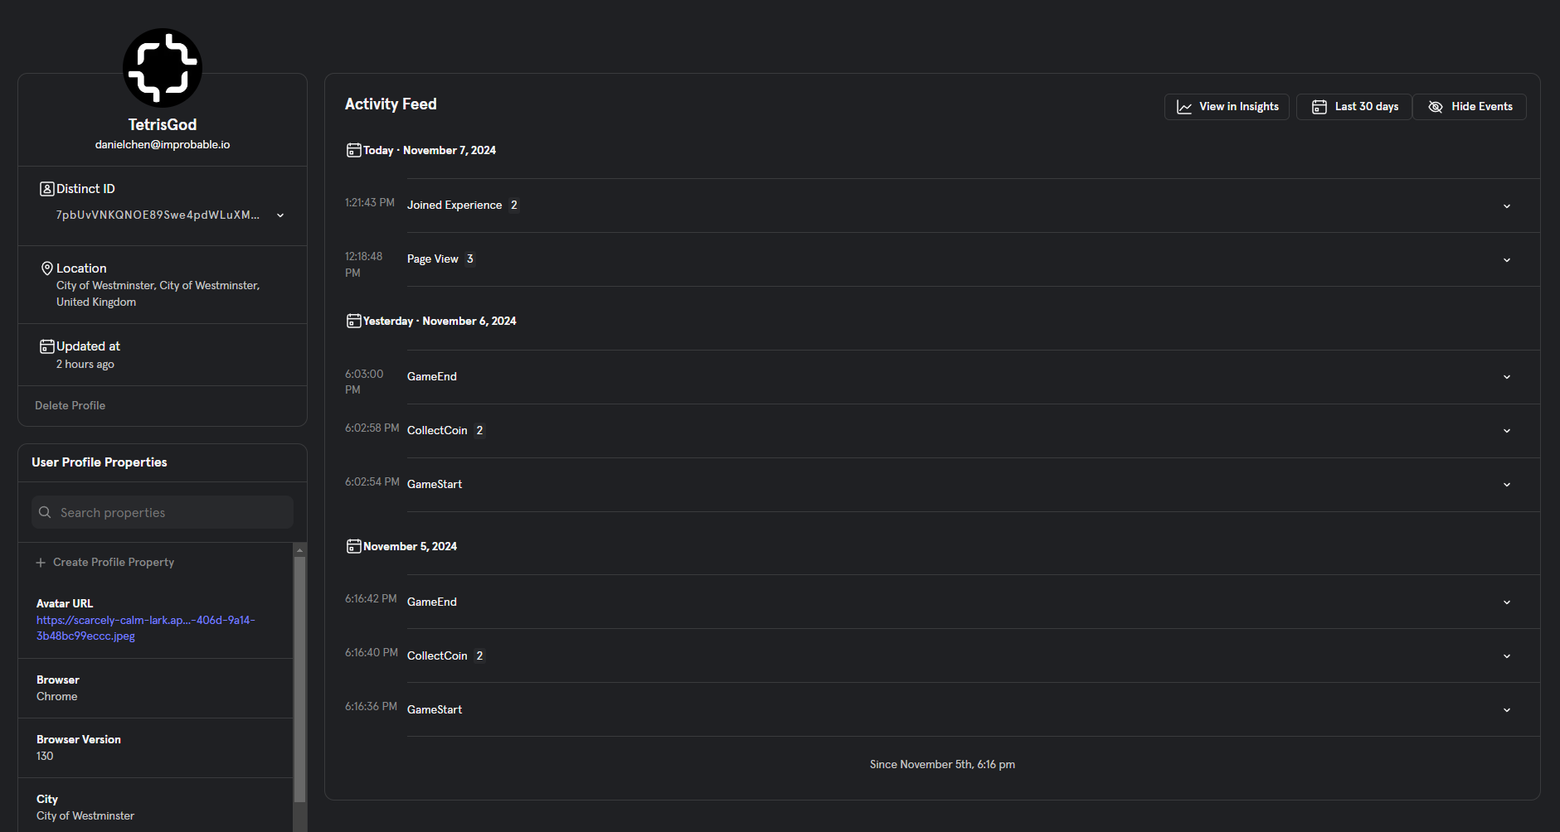
Task: Expand the Distinct ID dropdown chevron
Action: (280, 215)
